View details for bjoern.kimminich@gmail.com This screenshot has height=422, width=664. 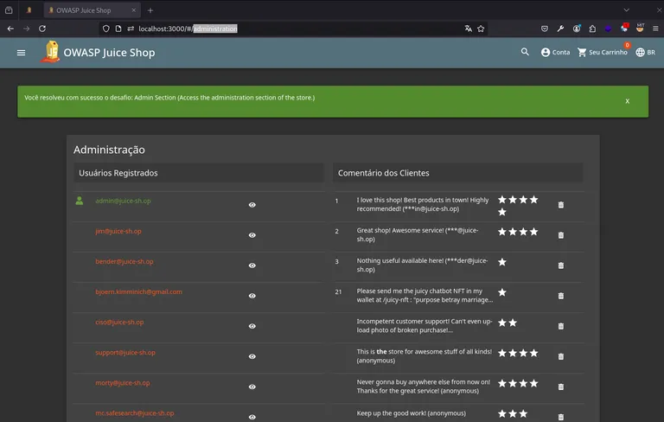point(252,296)
